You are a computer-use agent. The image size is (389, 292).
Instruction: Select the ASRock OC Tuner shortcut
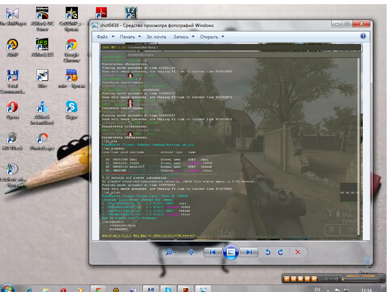[x=42, y=19]
